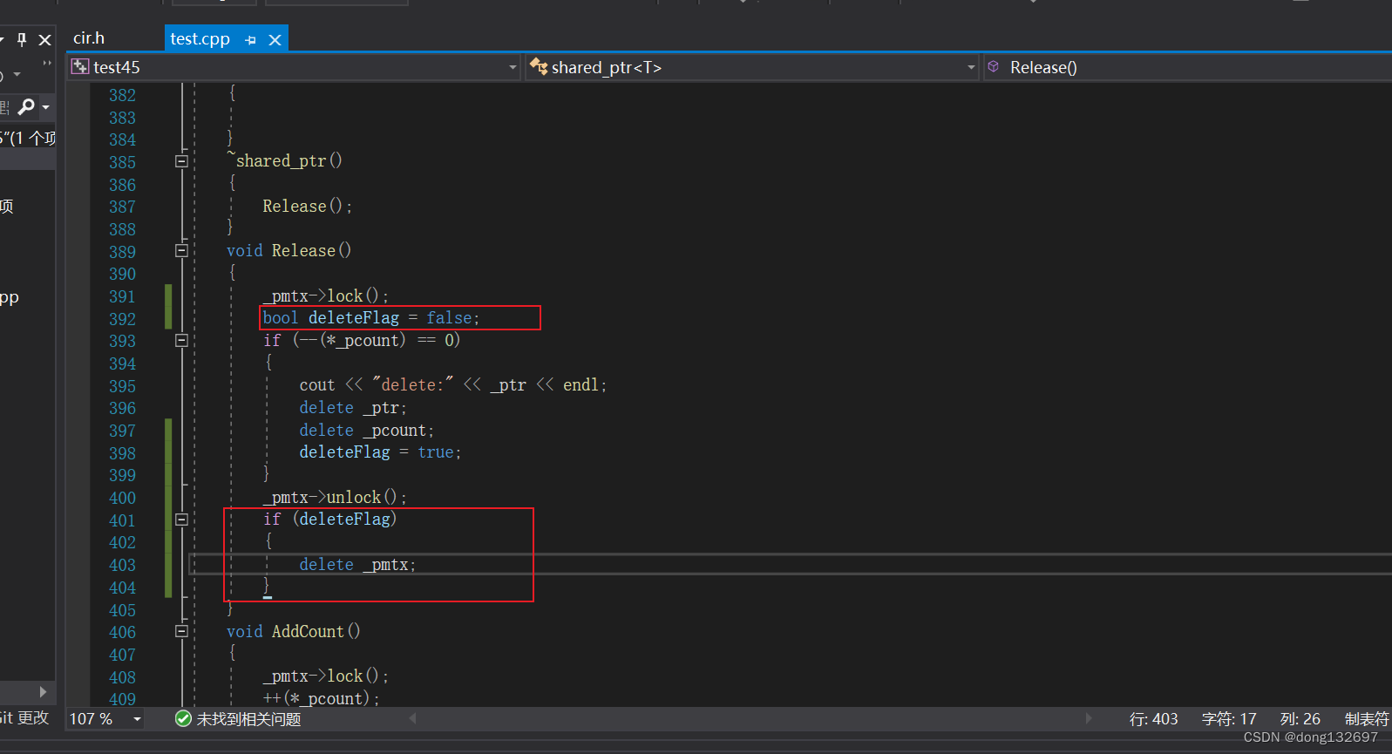Collapse the ~shared_ptr() destructor block
The image size is (1392, 754).
181,161
